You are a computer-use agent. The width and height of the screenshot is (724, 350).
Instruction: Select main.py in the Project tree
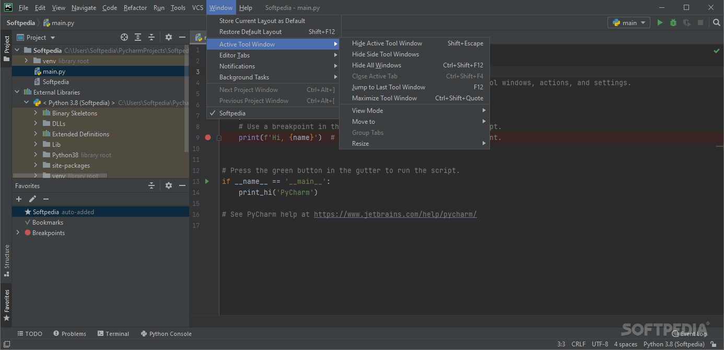pyautogui.click(x=100, y=72)
